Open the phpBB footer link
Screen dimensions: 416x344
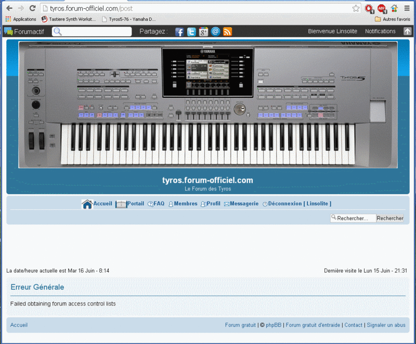[274, 325]
